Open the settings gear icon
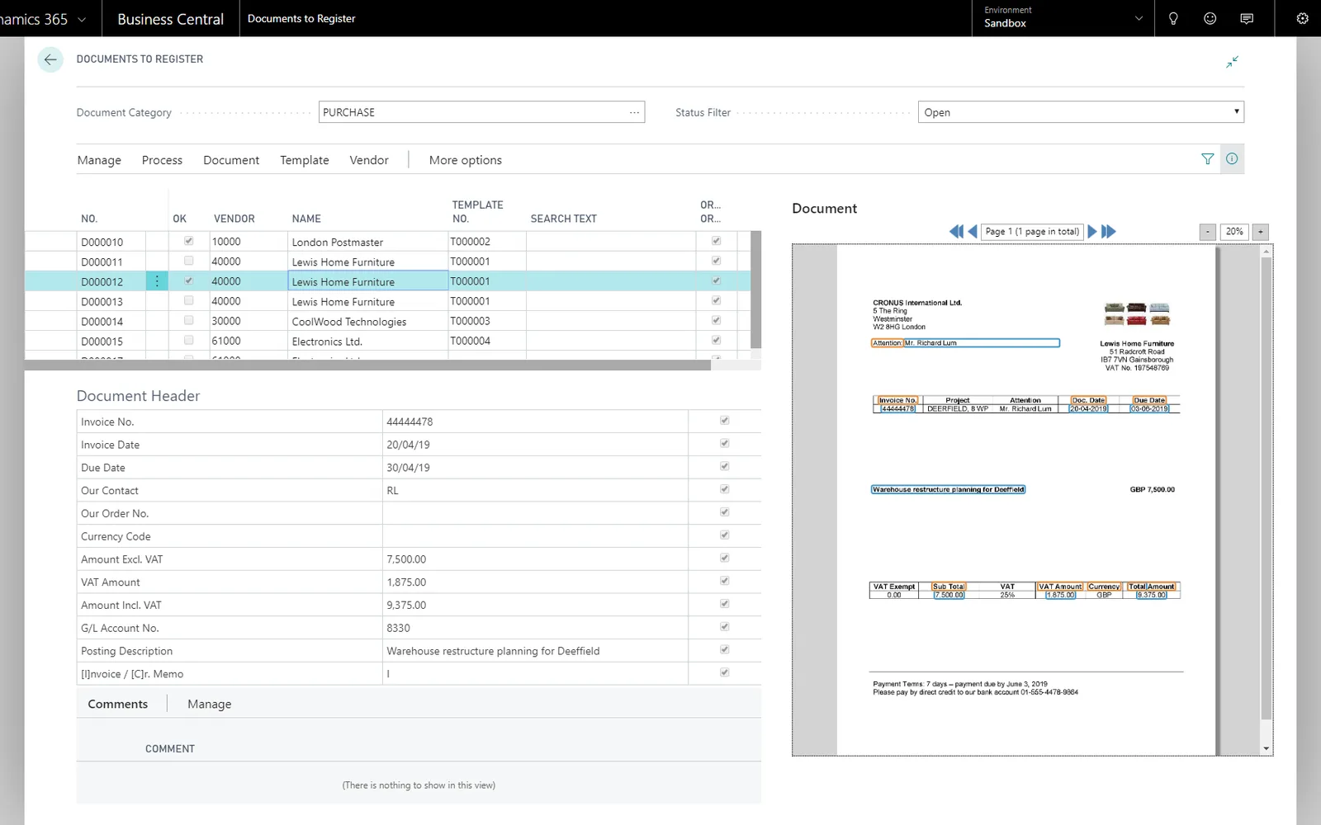The width and height of the screenshot is (1321, 825). 1302,18
